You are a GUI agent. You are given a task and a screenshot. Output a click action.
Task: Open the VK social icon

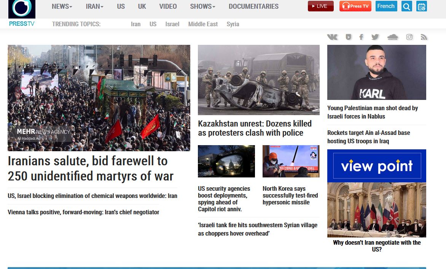coord(332,37)
